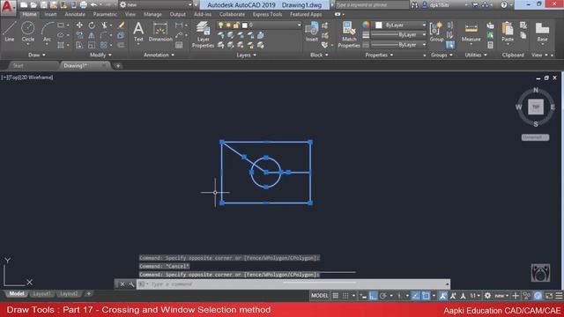564x317 pixels.
Task: Expand the Utilities panel
Action: coord(476,55)
